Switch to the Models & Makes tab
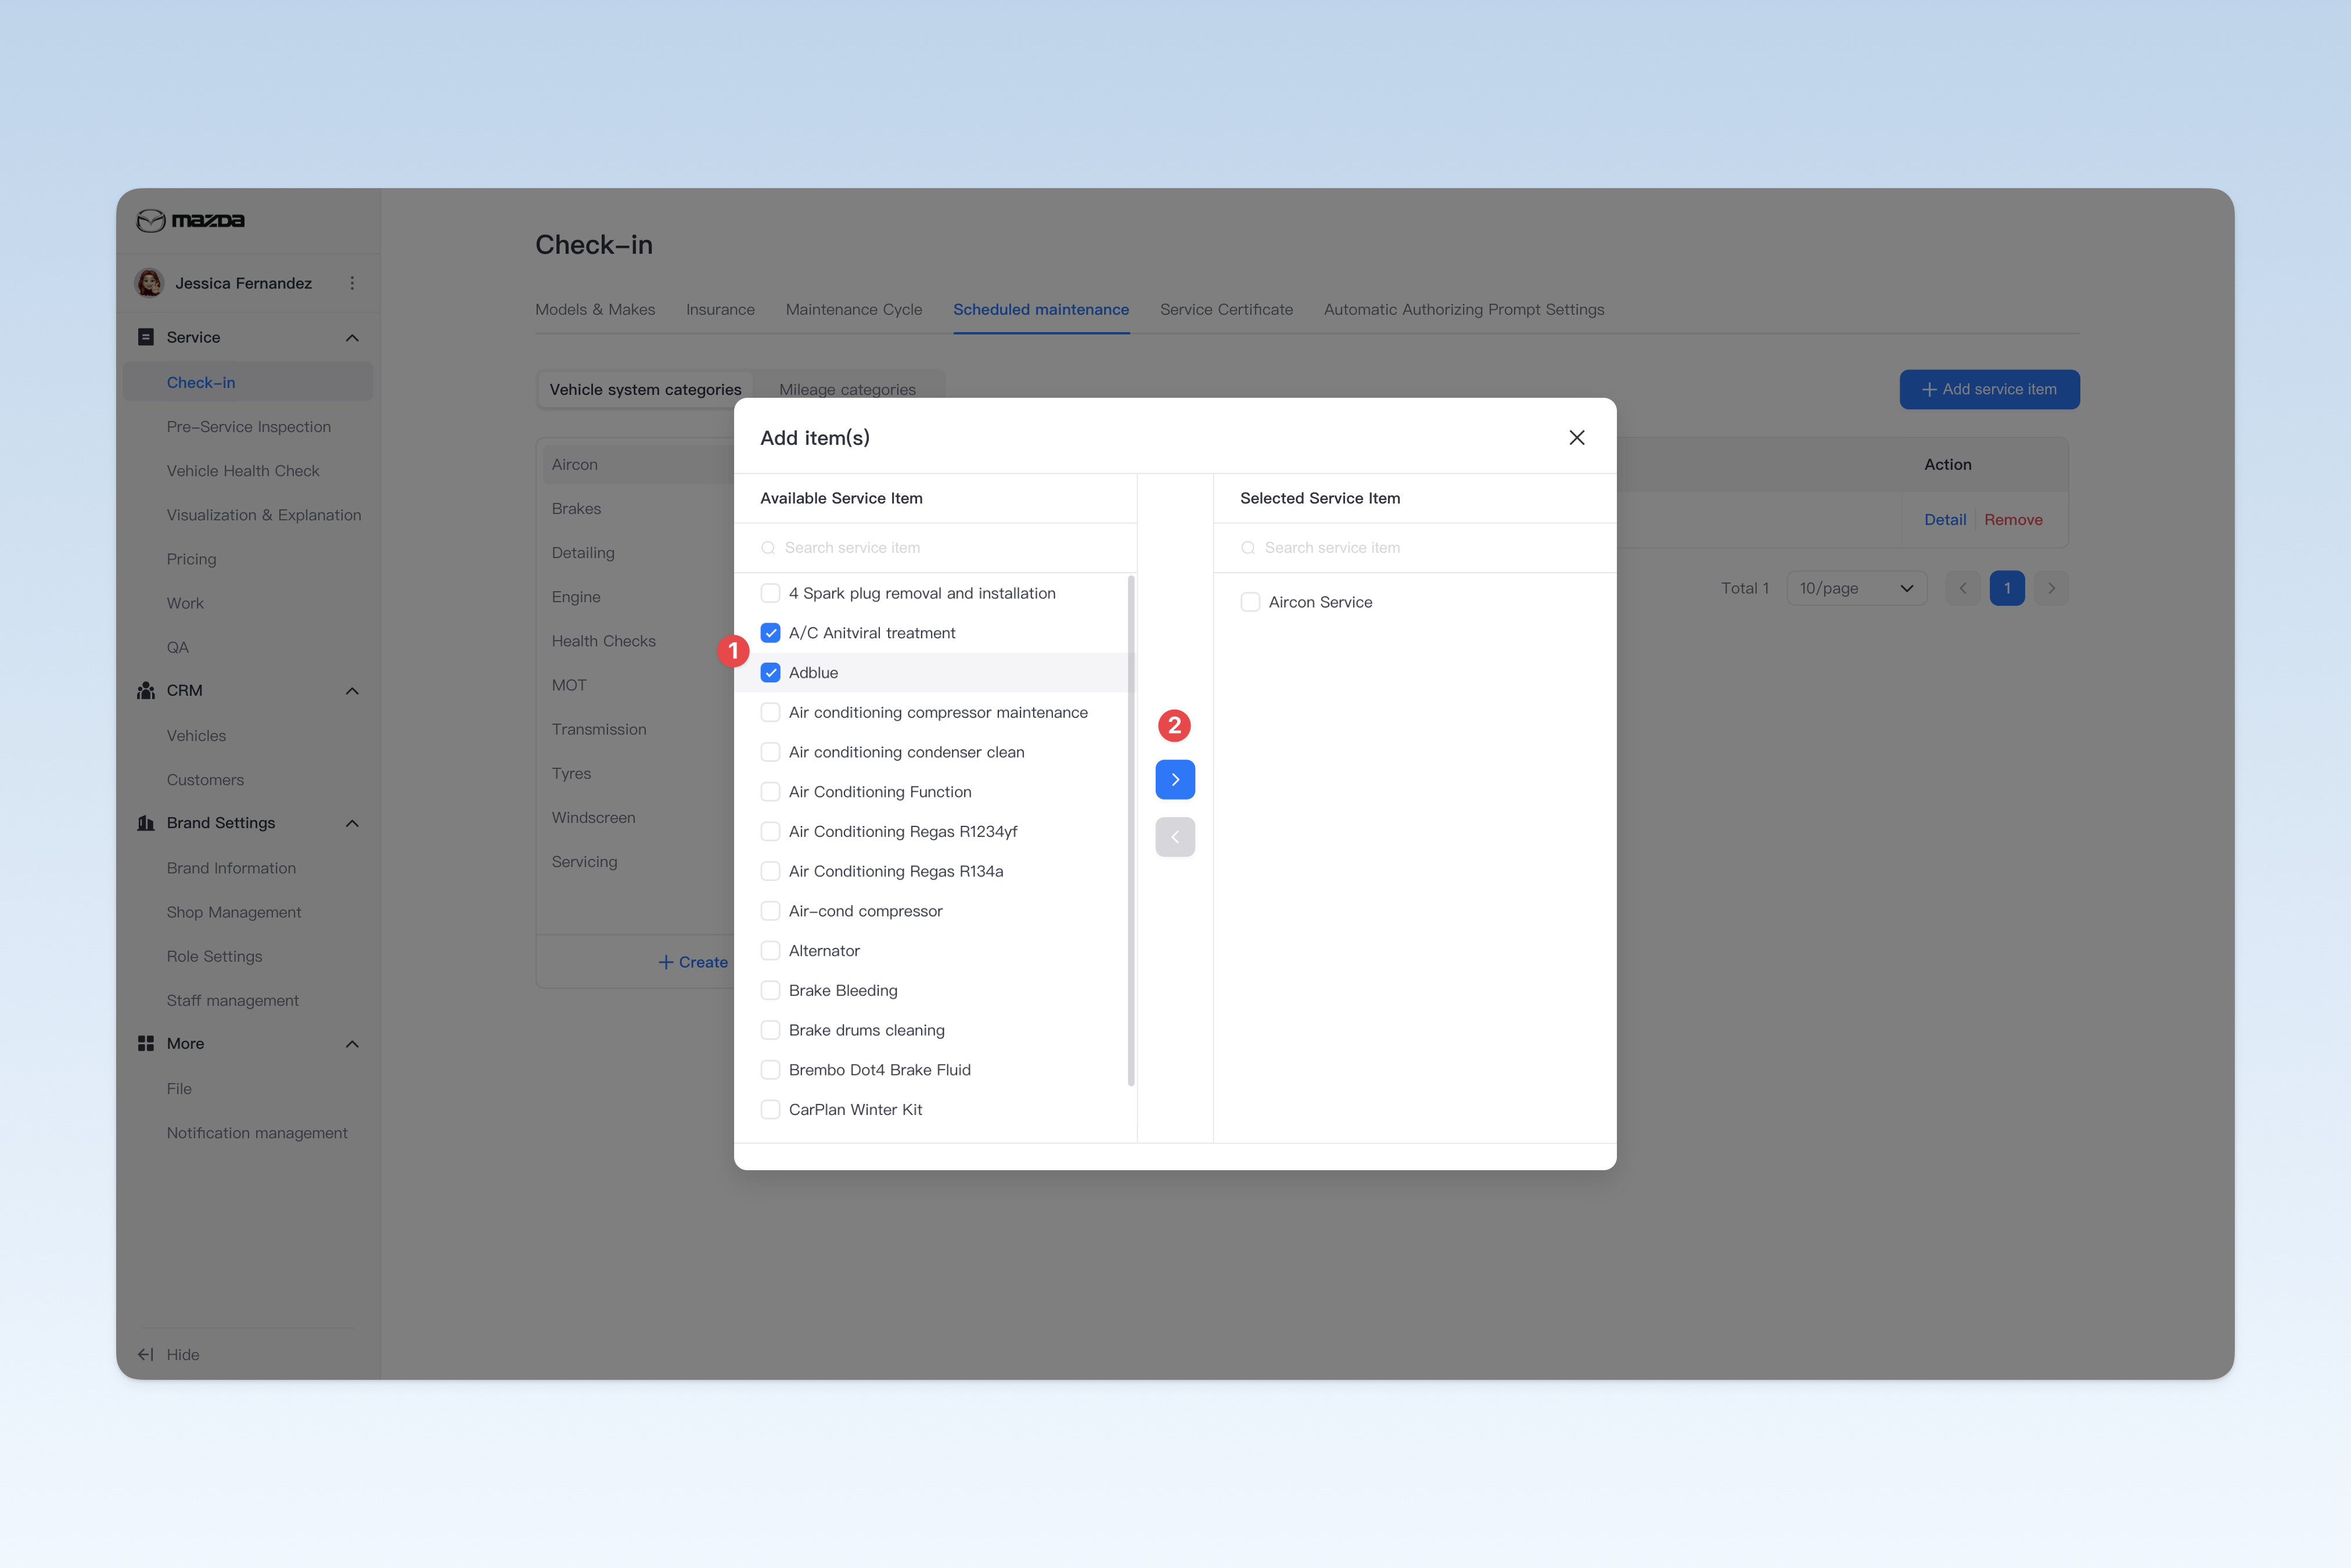2351x1568 pixels. click(595, 310)
